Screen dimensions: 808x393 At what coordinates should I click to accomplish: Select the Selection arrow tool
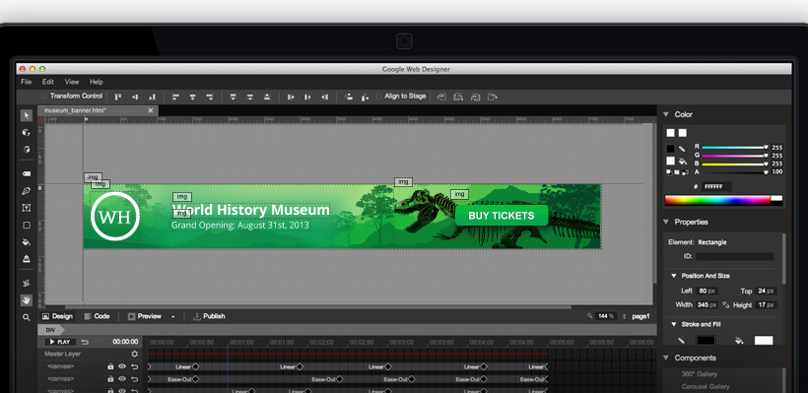[27, 115]
